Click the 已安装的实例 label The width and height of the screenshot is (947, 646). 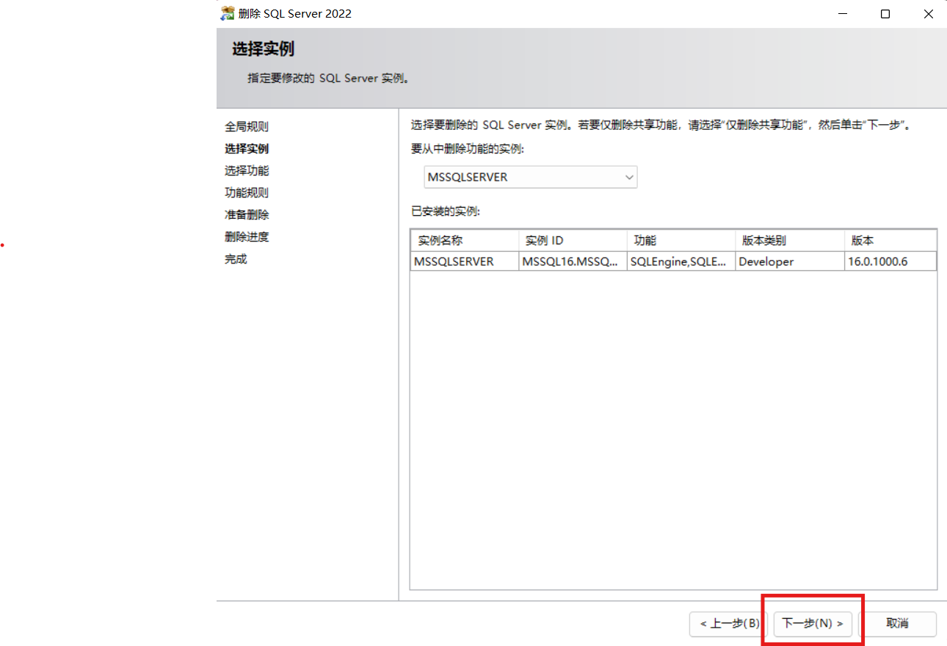(x=446, y=211)
